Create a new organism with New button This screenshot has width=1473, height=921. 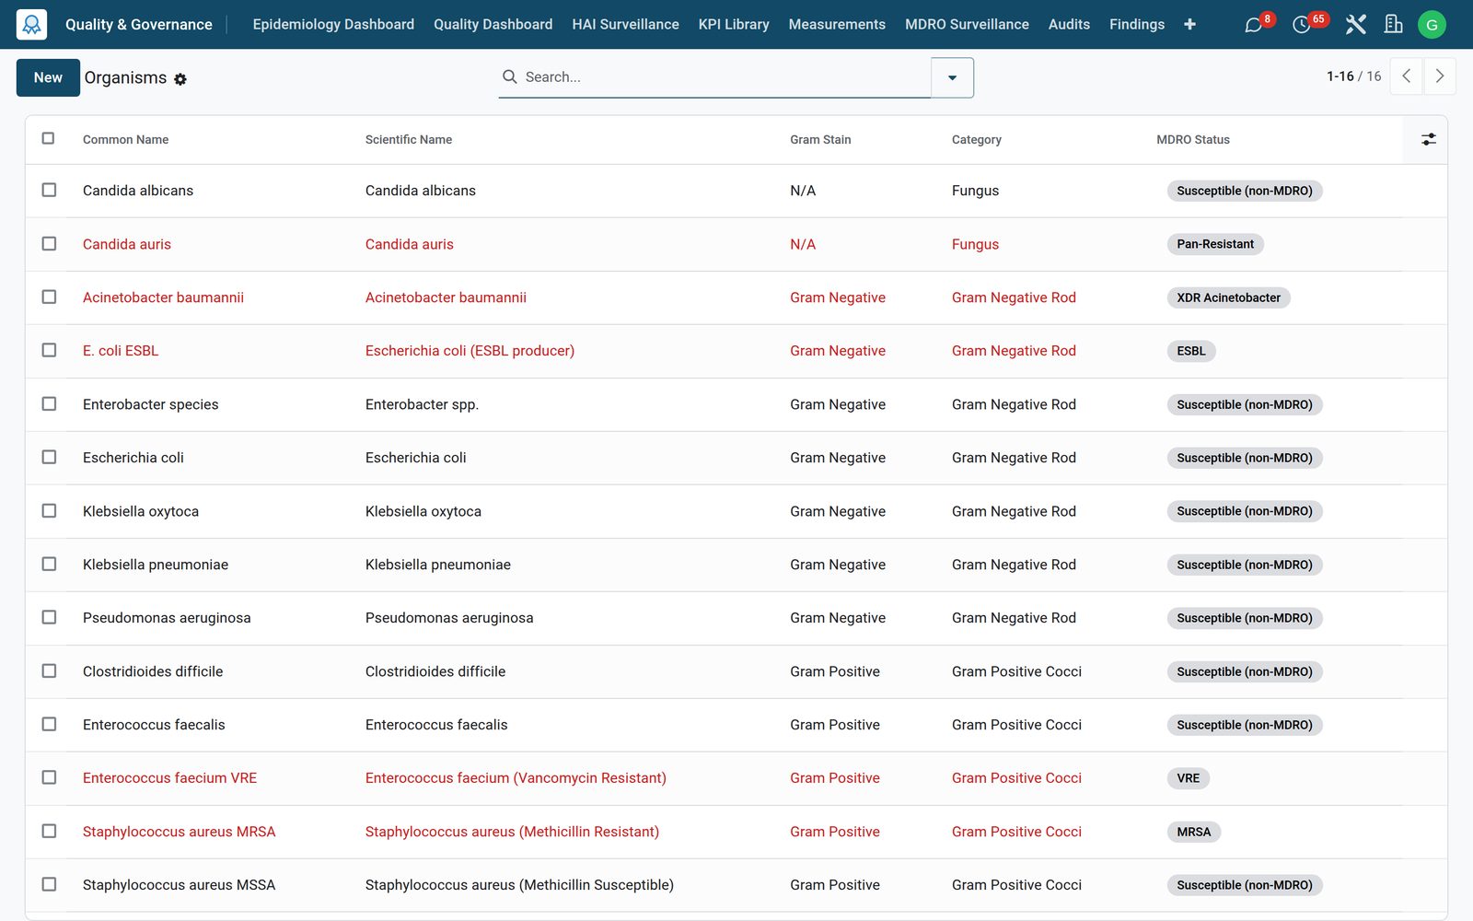(x=48, y=77)
